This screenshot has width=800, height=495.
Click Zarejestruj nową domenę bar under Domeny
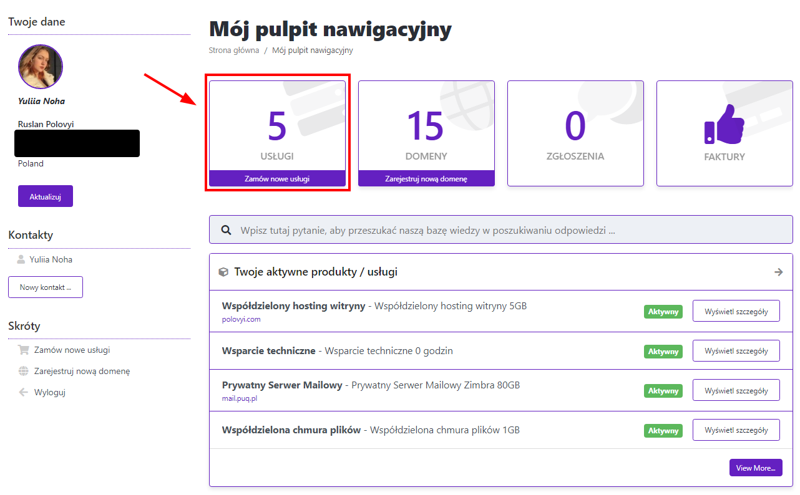pos(426,178)
